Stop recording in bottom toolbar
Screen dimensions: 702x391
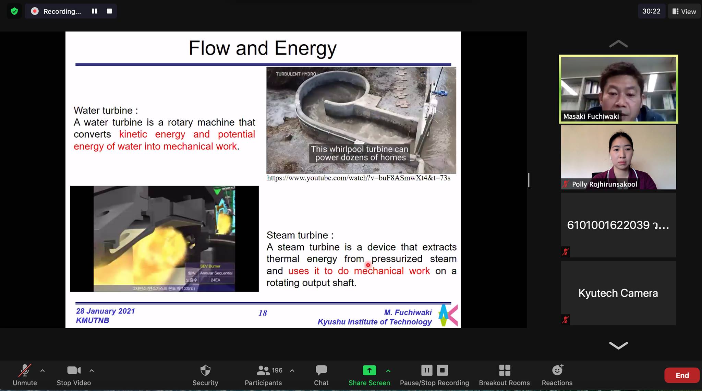point(443,370)
